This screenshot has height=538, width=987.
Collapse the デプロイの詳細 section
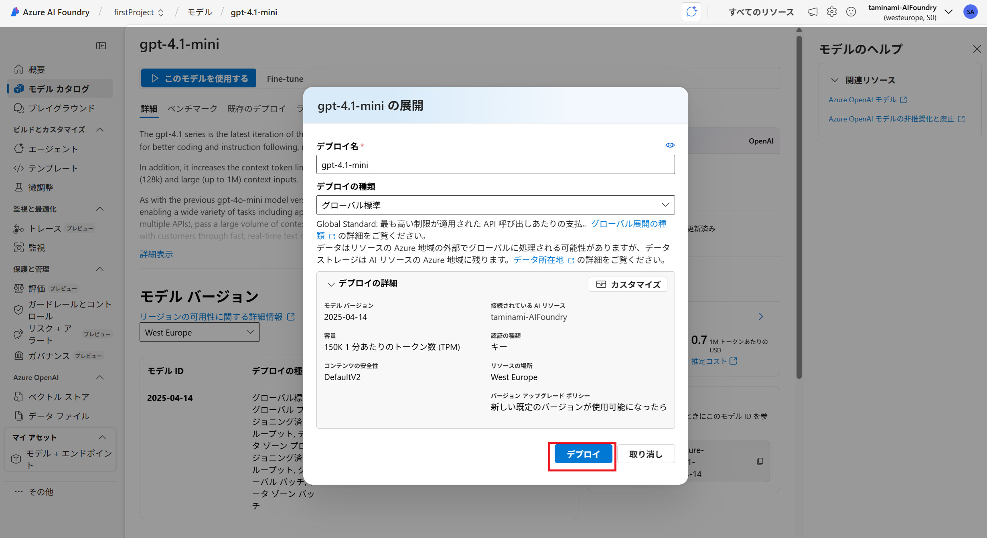coord(331,284)
